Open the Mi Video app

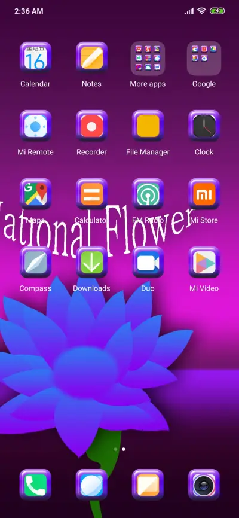tap(204, 262)
